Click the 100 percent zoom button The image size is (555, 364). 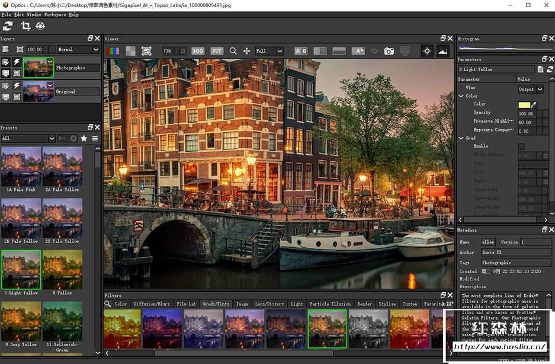[x=198, y=51]
